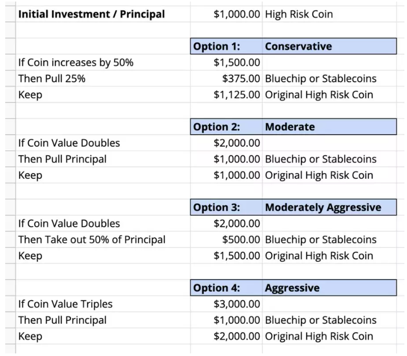Select the Option 2: header cell
The width and height of the screenshot is (407, 356).
coord(226,127)
